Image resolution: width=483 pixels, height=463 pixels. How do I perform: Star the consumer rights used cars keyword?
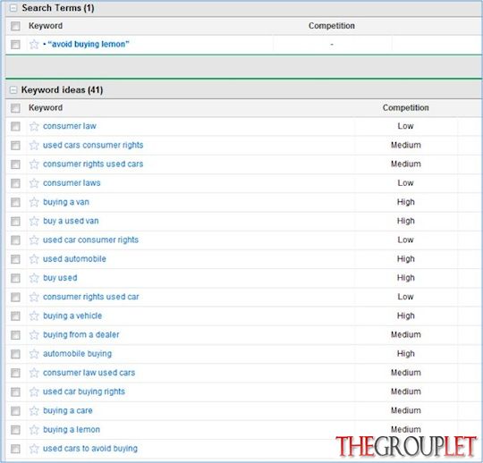click(x=34, y=164)
